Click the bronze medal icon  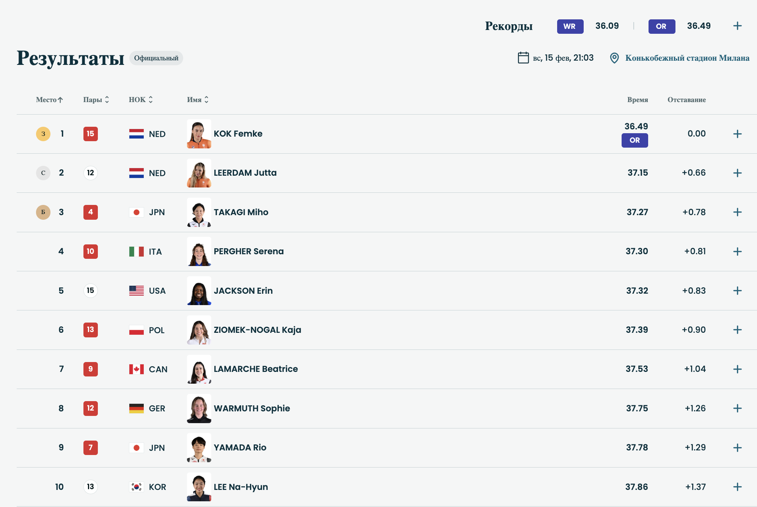pos(43,213)
